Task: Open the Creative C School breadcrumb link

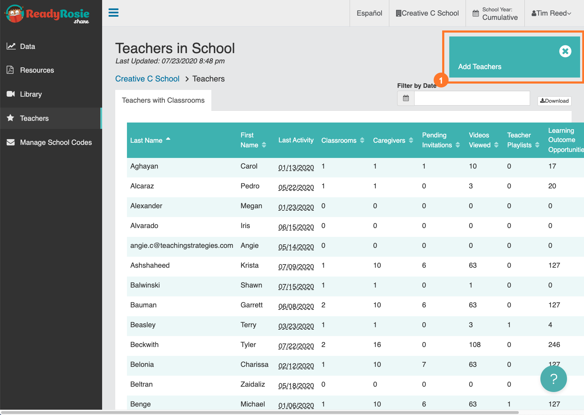Action: pos(147,79)
